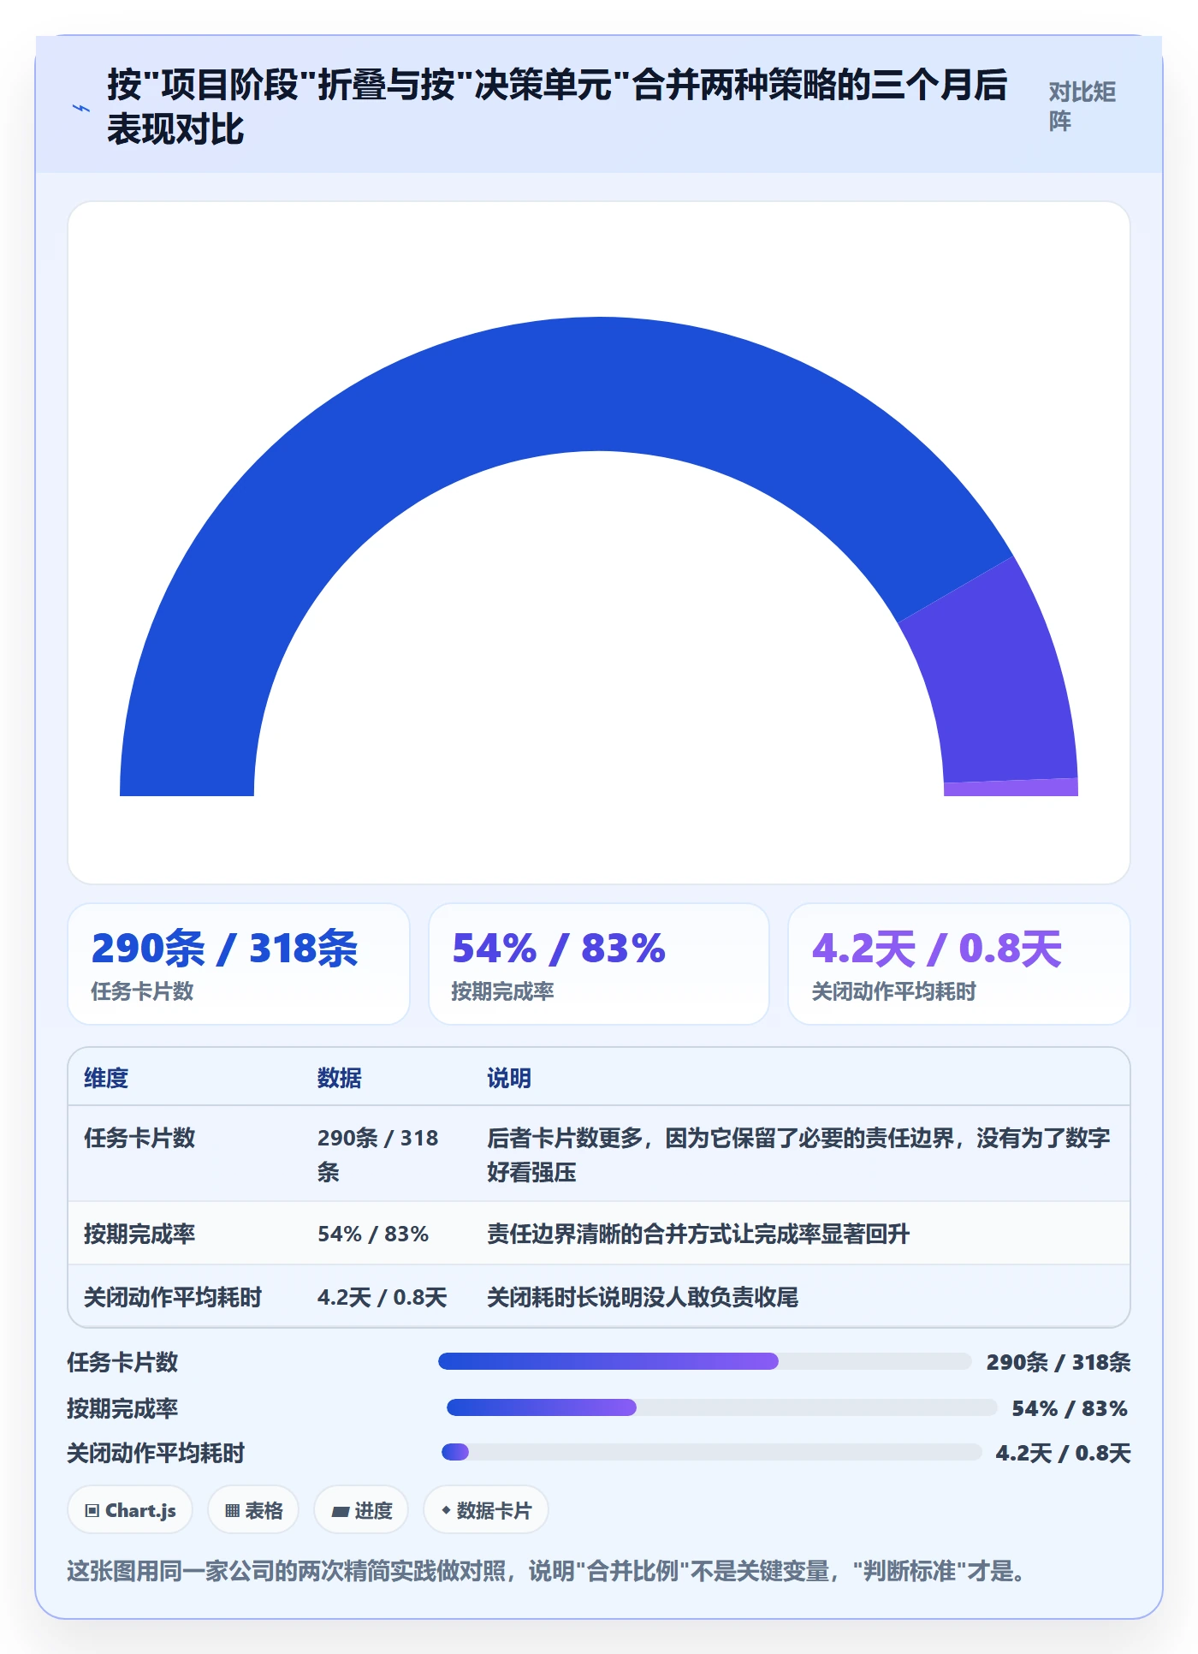Click the explanation 关闭耗时长说明没人敢负责收尾
1198x1654 pixels.
(643, 1297)
